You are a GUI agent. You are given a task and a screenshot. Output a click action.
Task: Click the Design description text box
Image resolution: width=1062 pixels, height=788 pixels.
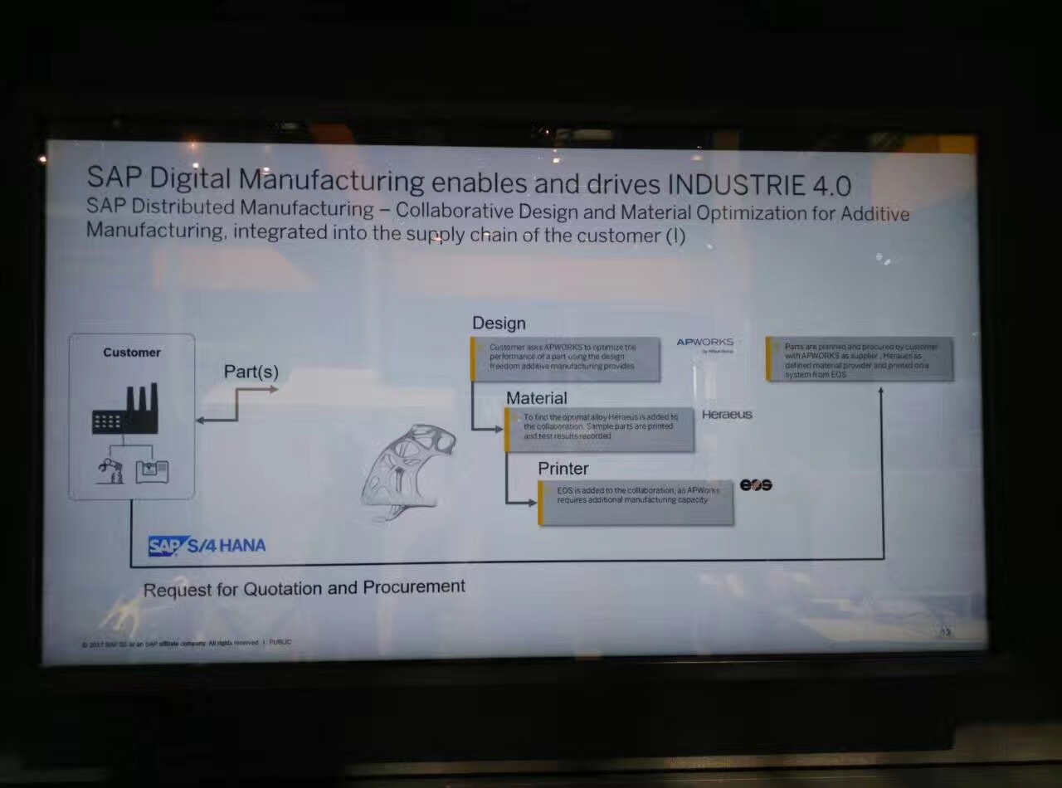tap(565, 359)
